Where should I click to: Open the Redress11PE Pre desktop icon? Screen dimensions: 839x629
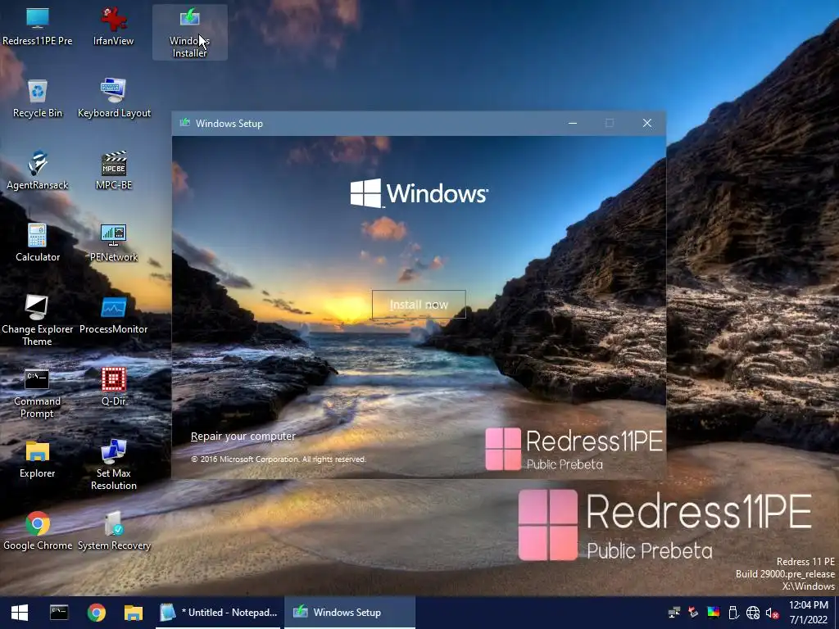38,25
